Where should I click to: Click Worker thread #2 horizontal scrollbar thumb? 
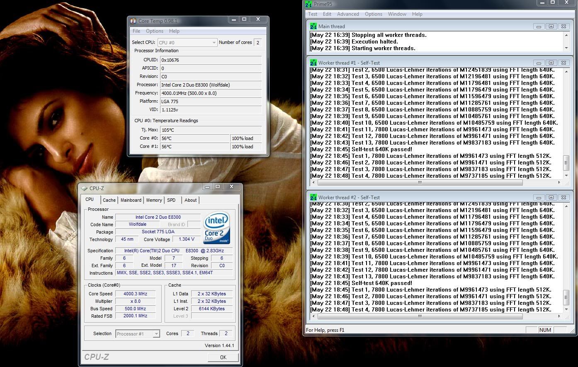[420, 316]
